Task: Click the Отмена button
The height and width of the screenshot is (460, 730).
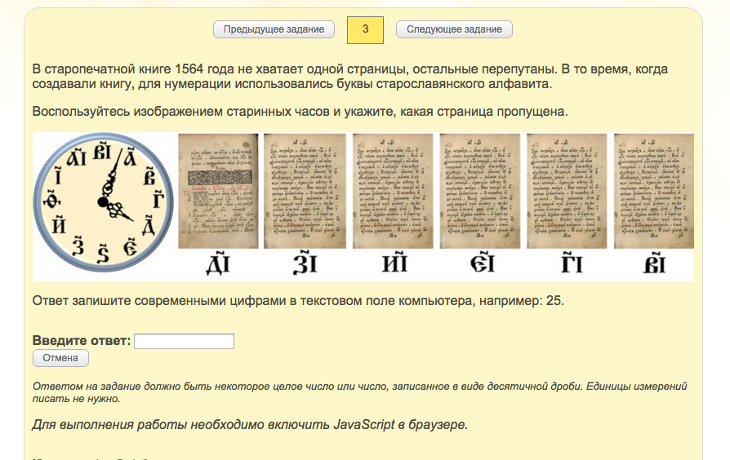Action: point(60,358)
